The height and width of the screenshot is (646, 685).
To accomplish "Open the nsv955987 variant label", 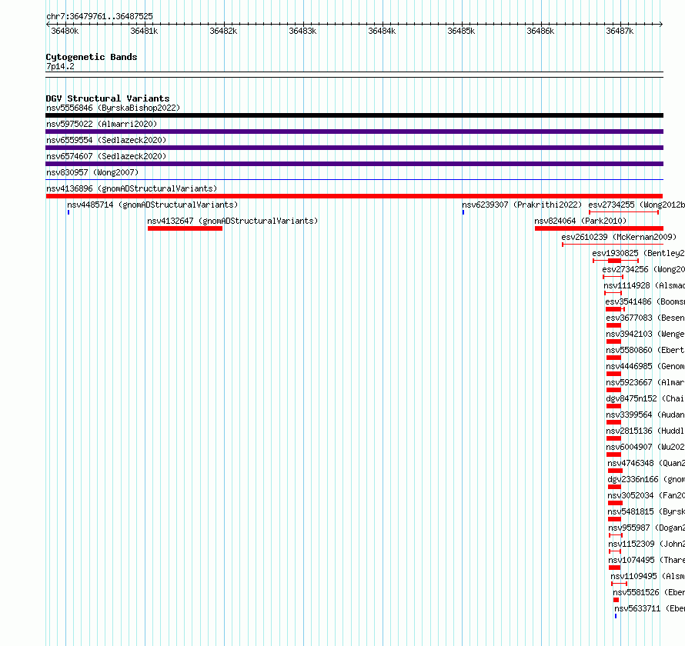I will pos(647,528).
